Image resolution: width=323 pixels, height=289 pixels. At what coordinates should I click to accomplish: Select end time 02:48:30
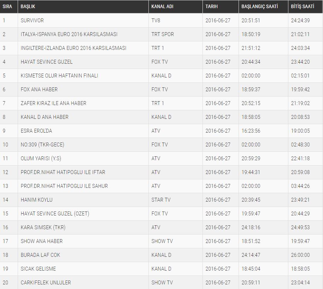[300, 144]
